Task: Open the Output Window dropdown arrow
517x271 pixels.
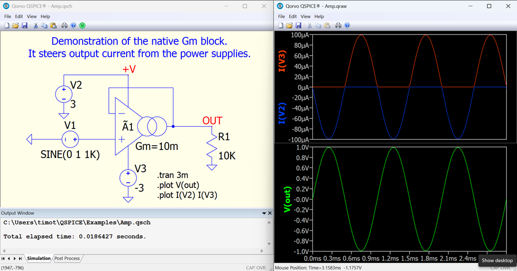Action: pos(264,213)
